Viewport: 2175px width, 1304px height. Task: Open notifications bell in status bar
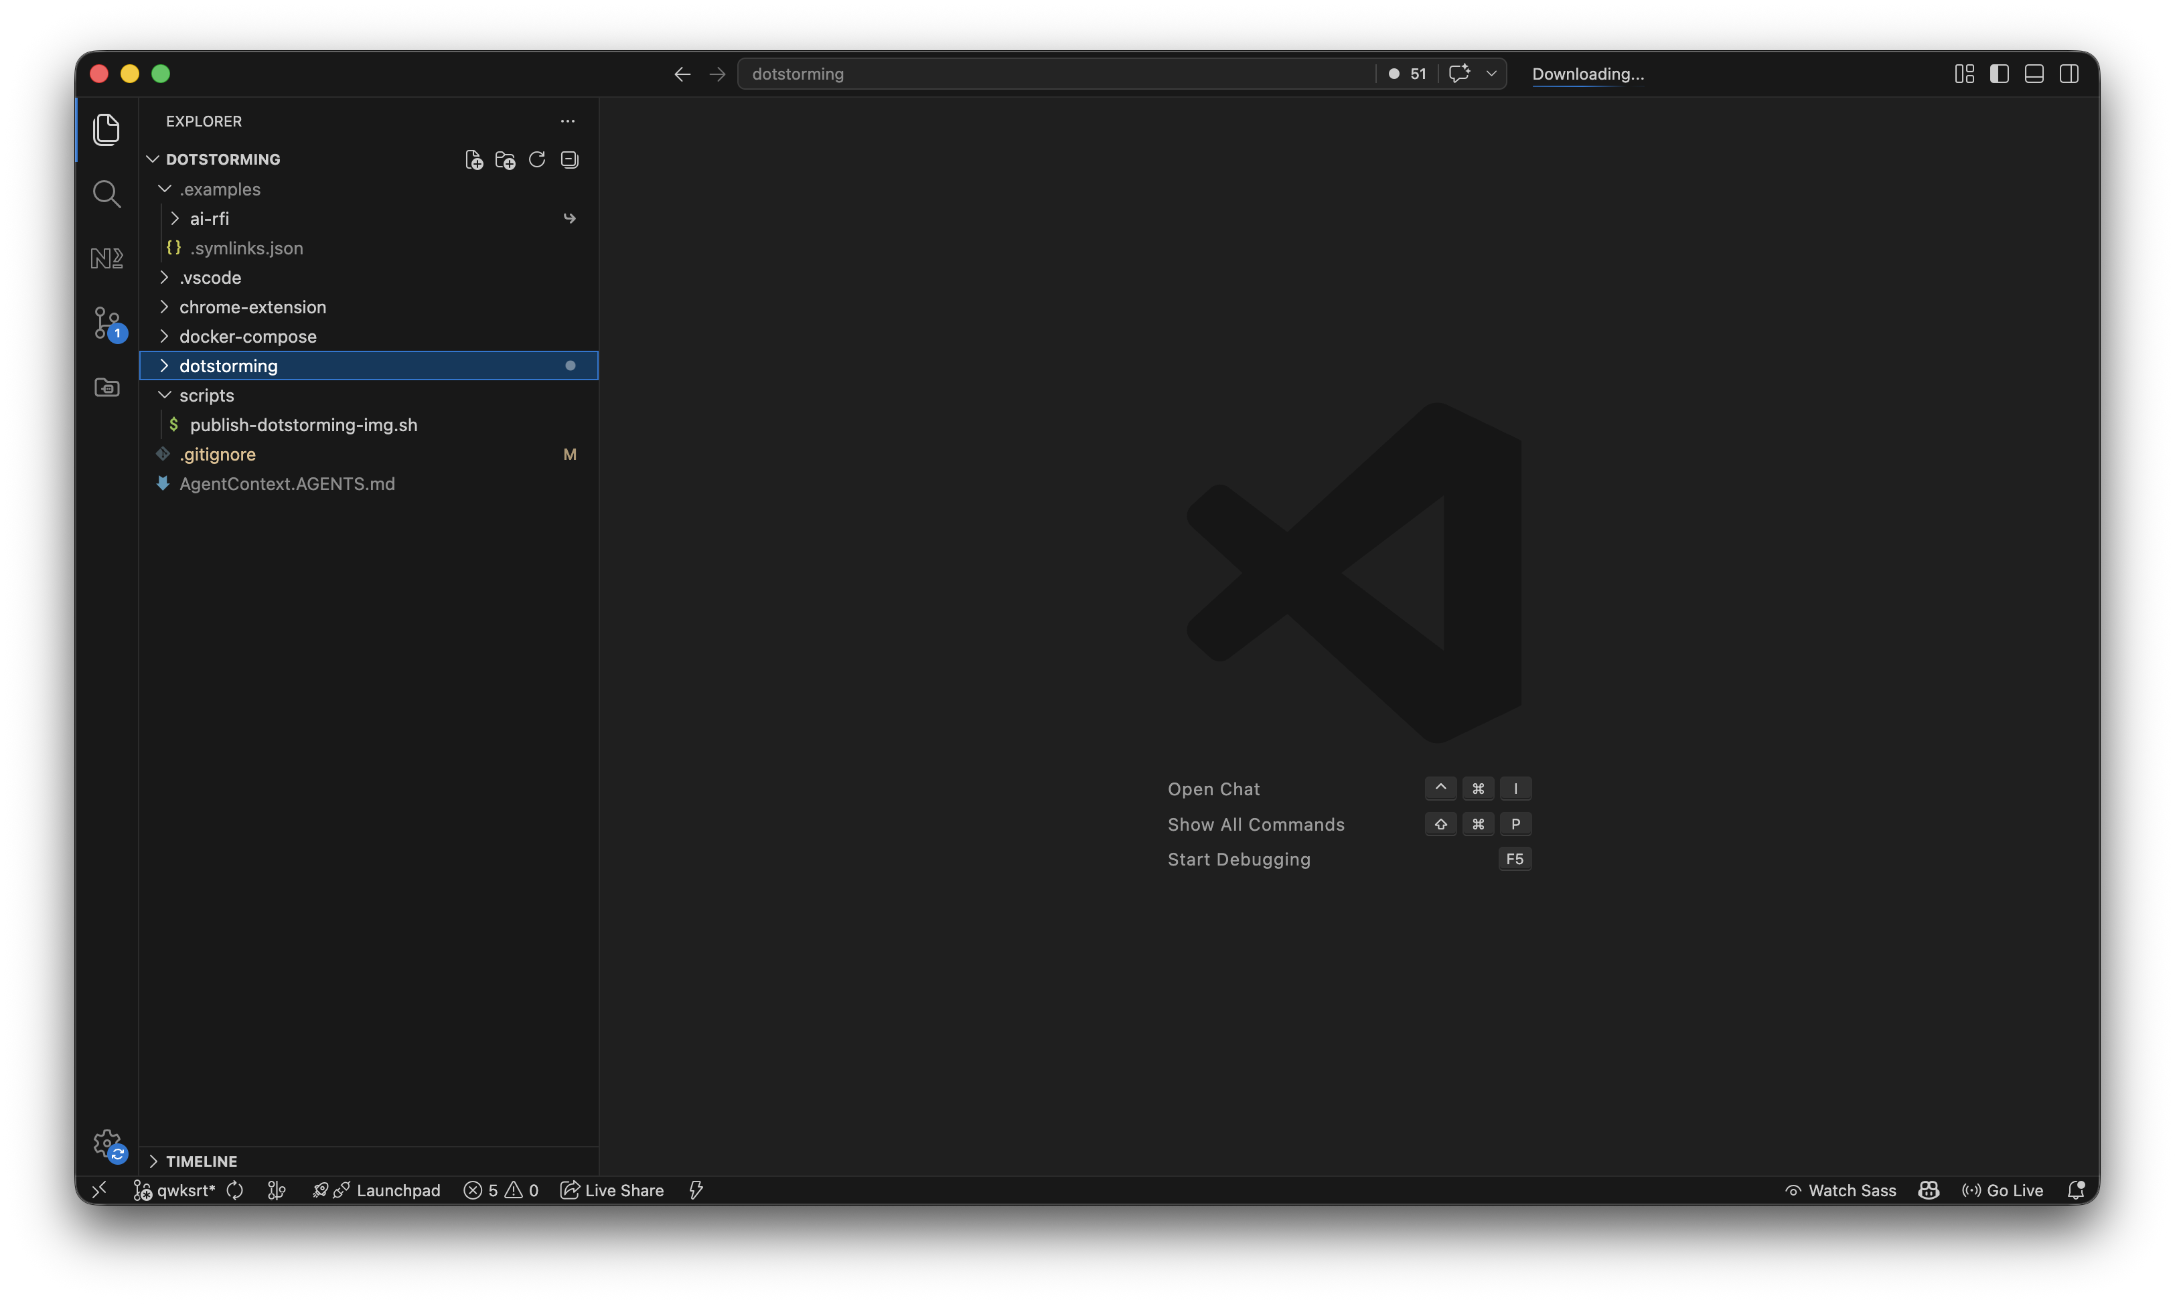[x=2076, y=1190]
